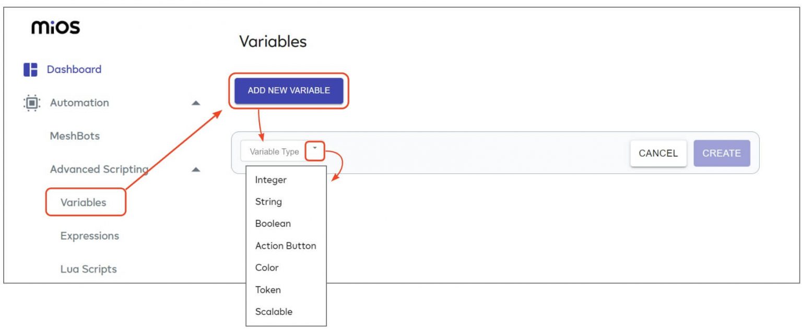Click the CREATE button
This screenshot has height=329, width=802.
(x=722, y=153)
